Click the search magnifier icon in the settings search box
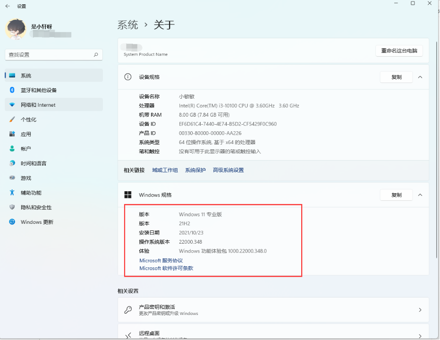 pos(96,55)
